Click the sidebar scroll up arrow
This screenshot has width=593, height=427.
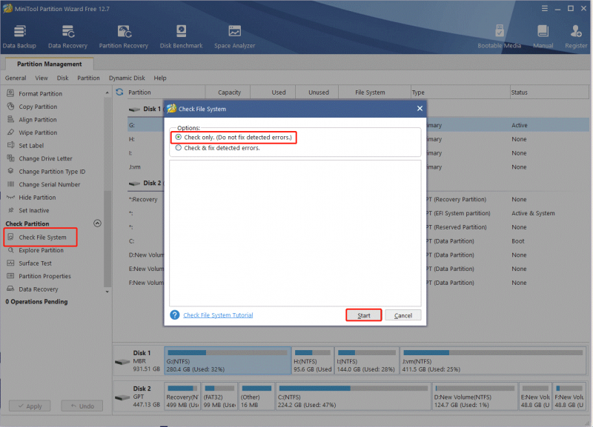107,93
